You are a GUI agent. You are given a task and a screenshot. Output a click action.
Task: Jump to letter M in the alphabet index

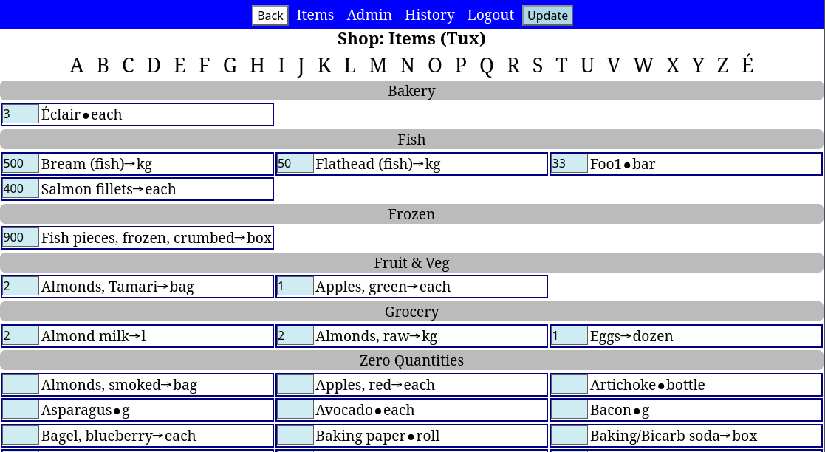coord(377,66)
